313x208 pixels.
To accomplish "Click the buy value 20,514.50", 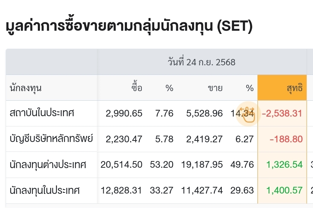I will (121, 165).
